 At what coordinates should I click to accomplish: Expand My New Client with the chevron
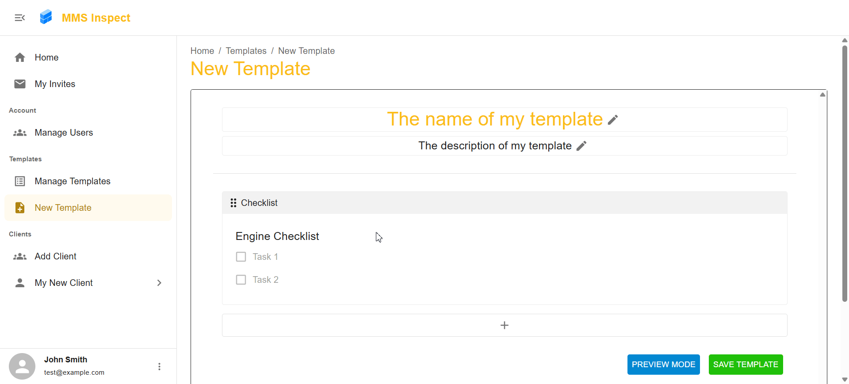tap(159, 283)
